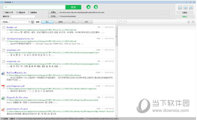The height and width of the screenshot is (120, 197).
Task: Open the WpsCloudManuals.doc result
Action: pos(17,73)
